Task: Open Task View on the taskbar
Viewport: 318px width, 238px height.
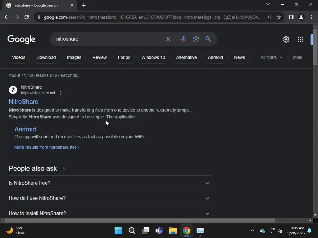Action: (146, 231)
